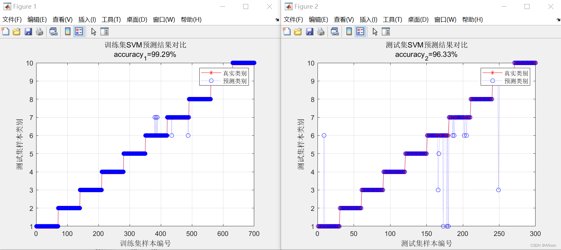The image size is (561, 250).
Task: Open 查看(V) menu in Figure 2
Action: tap(344, 19)
